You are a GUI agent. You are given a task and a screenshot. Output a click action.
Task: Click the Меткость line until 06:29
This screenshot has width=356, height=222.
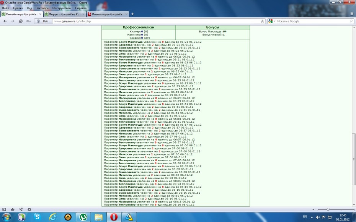point(148,92)
